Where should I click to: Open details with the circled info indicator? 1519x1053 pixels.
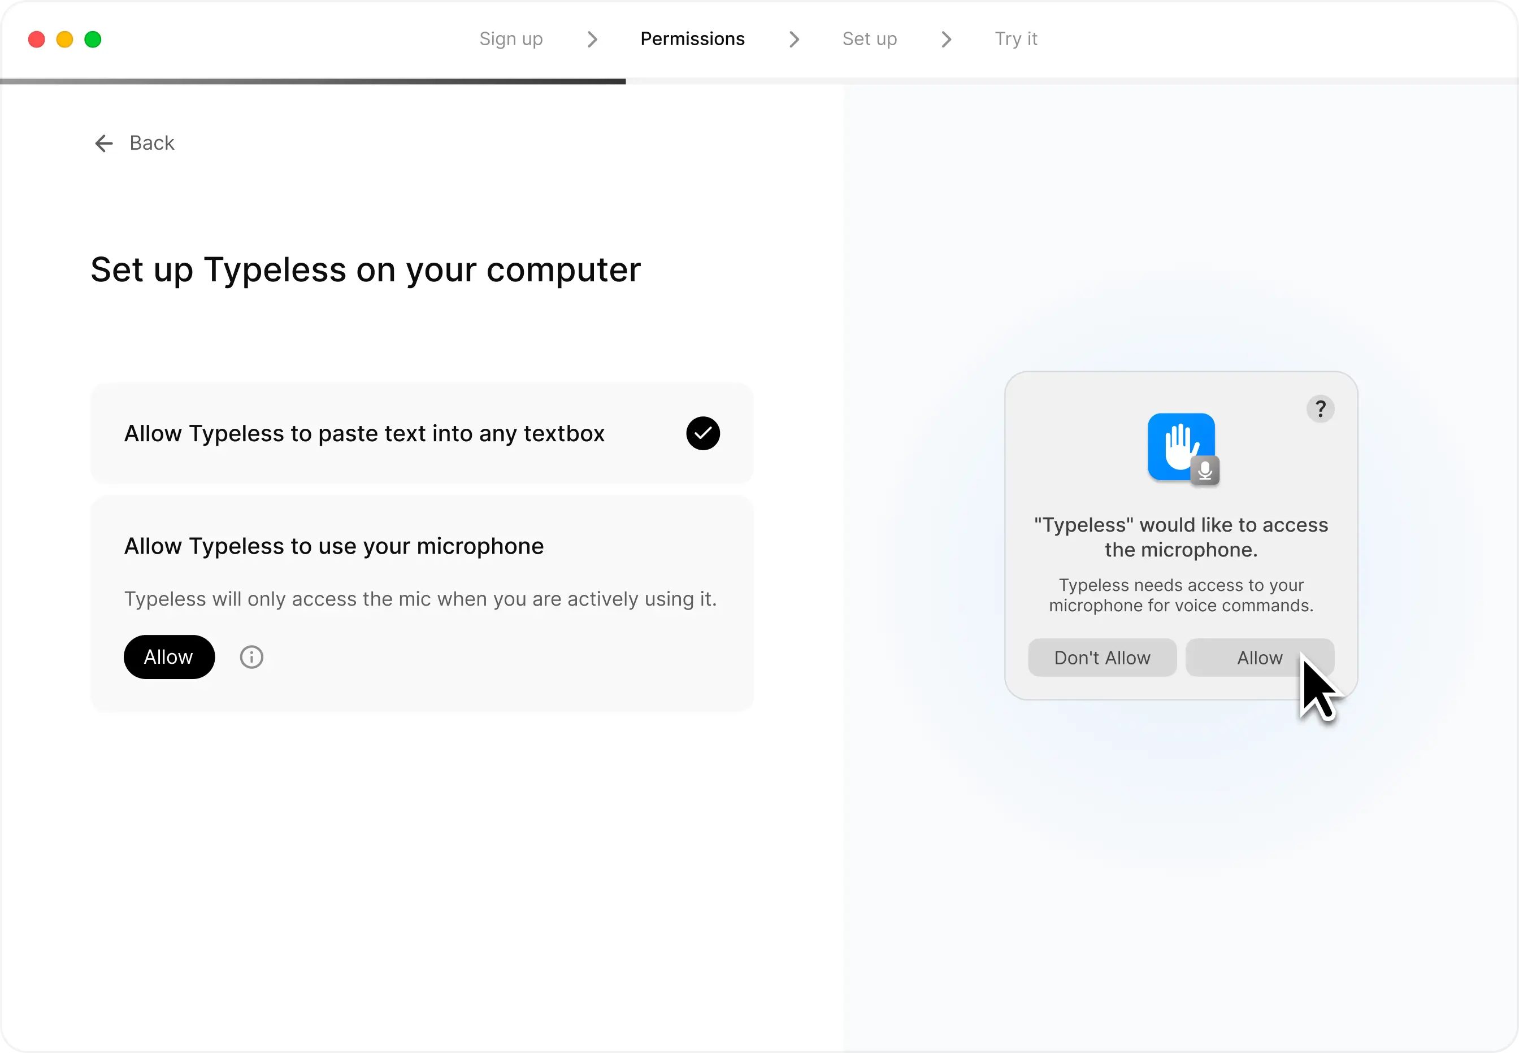[x=251, y=656]
